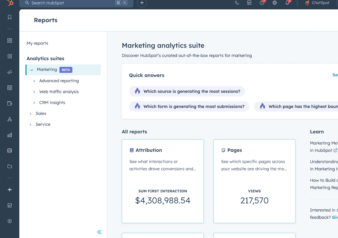Click the HubSpot sprocket logo
Image resolution: width=338 pixels, height=238 pixels.
click(x=10, y=3)
